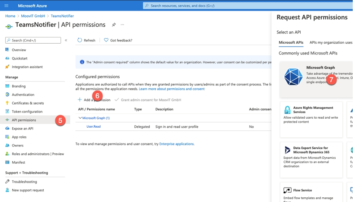Open the User.Read permission link

pyautogui.click(x=93, y=127)
